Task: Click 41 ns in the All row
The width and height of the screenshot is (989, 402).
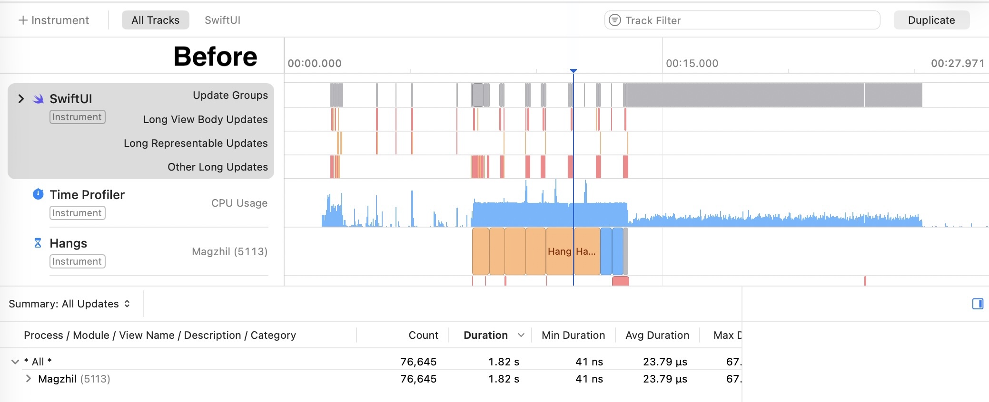Action: [x=589, y=362]
